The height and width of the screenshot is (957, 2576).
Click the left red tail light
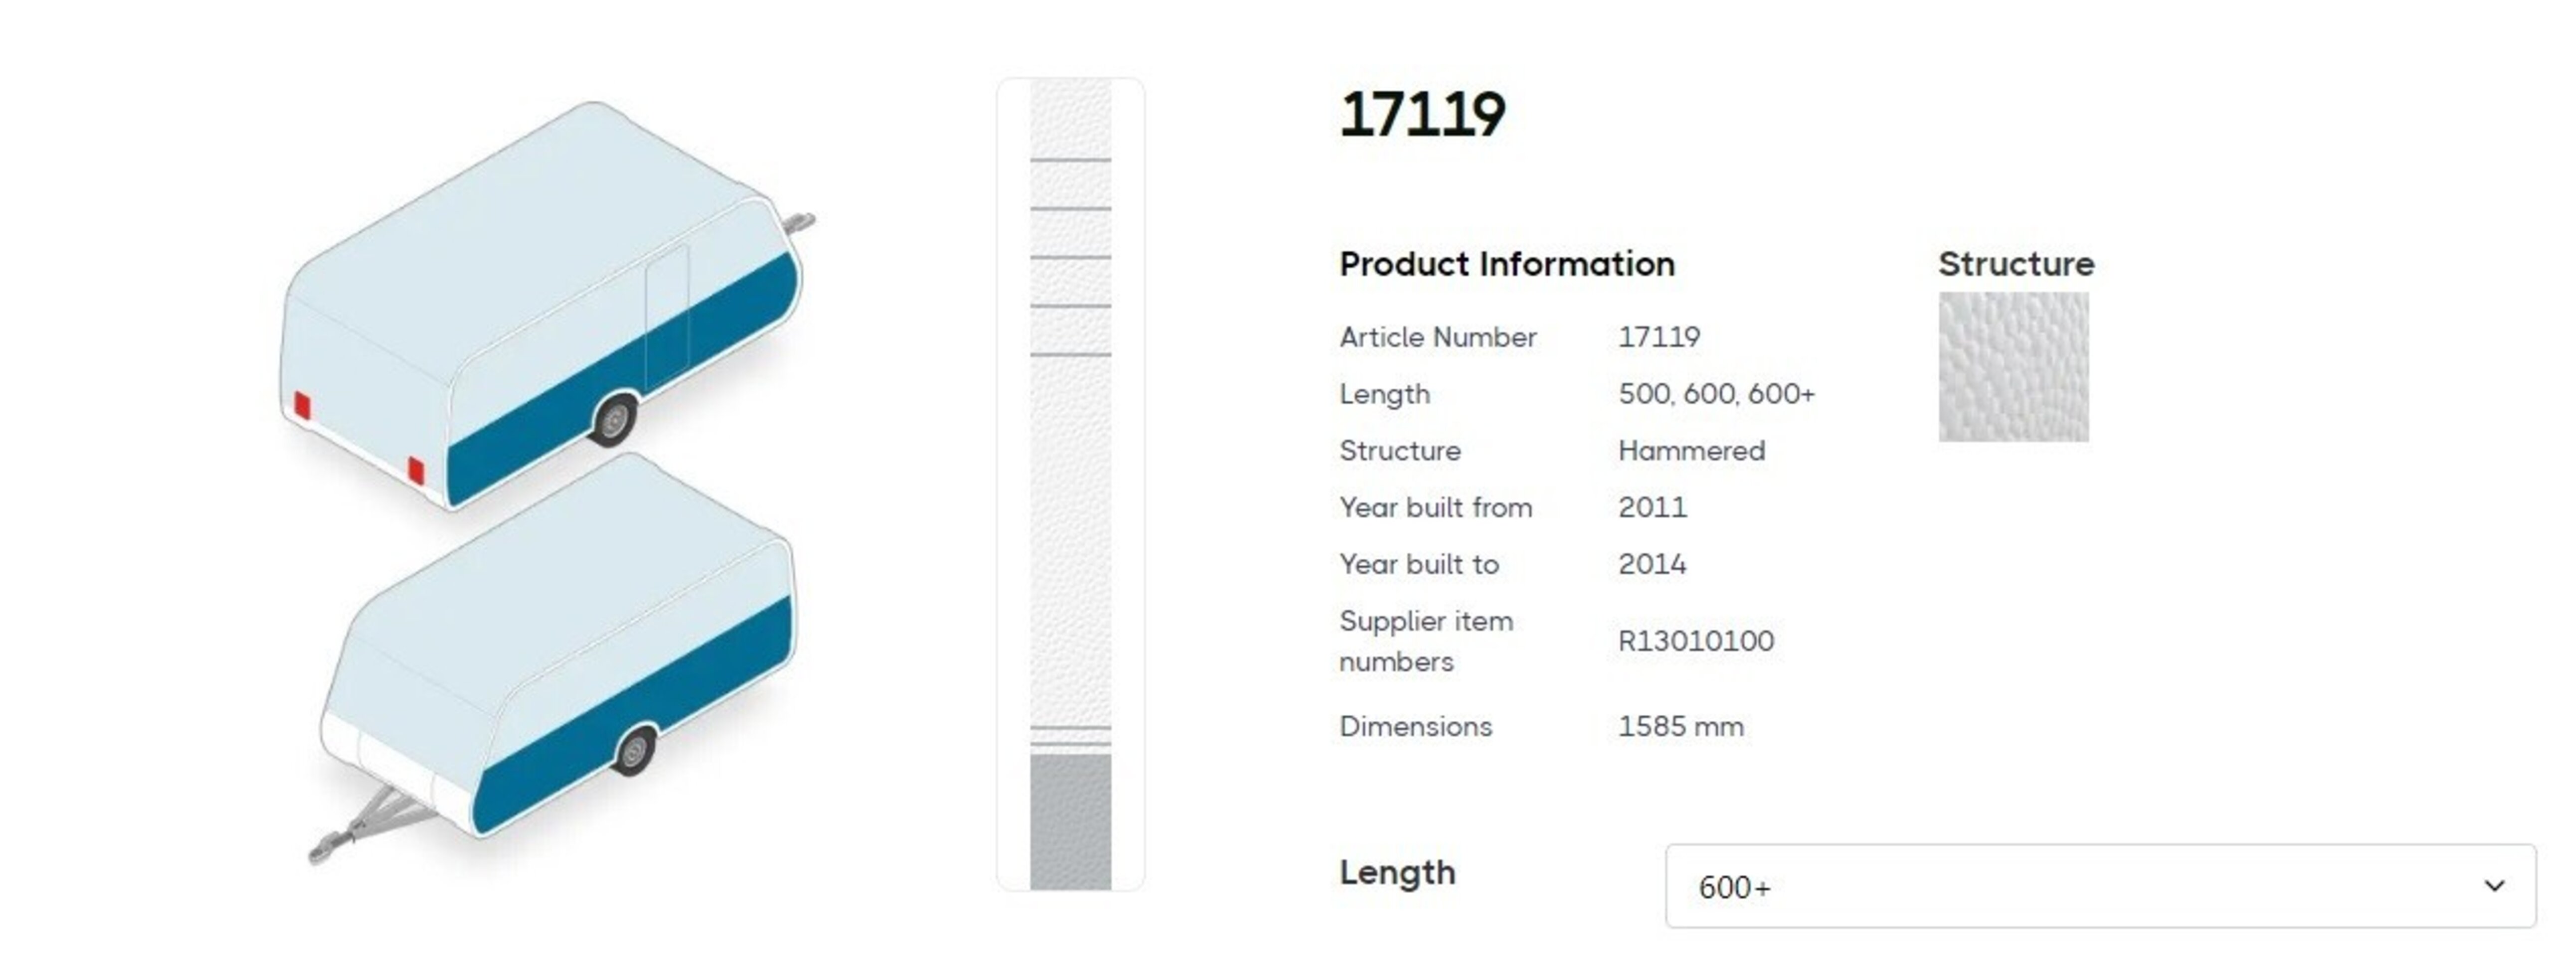tap(302, 406)
